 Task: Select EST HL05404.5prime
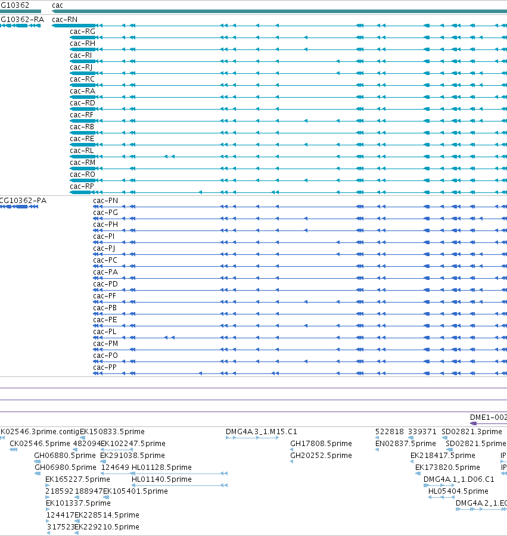tap(459, 491)
